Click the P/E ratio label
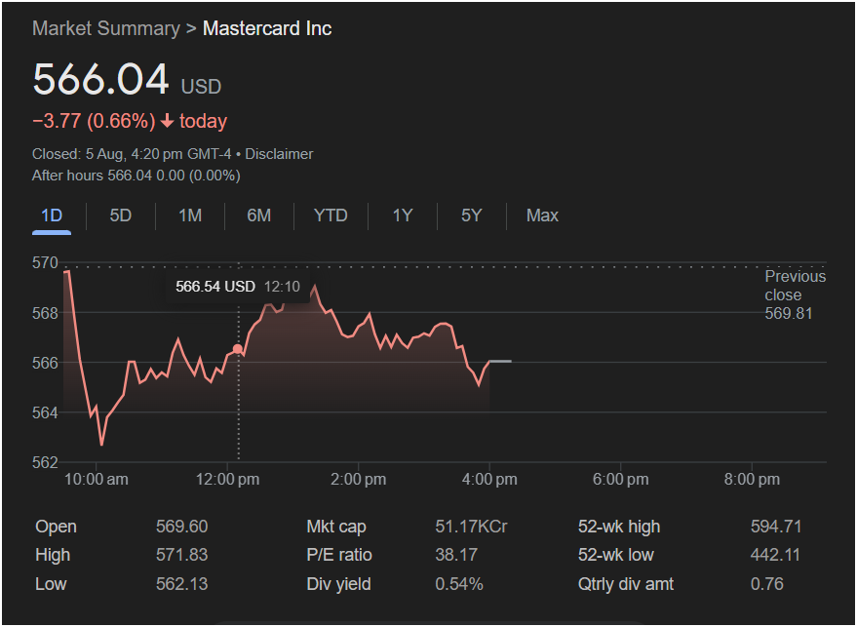This screenshot has width=857, height=627. [x=339, y=555]
